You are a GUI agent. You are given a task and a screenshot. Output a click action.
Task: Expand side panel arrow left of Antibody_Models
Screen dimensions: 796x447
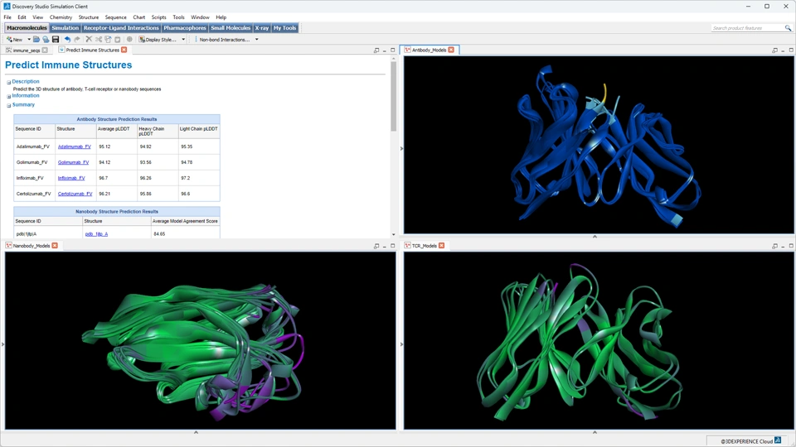[x=401, y=148]
